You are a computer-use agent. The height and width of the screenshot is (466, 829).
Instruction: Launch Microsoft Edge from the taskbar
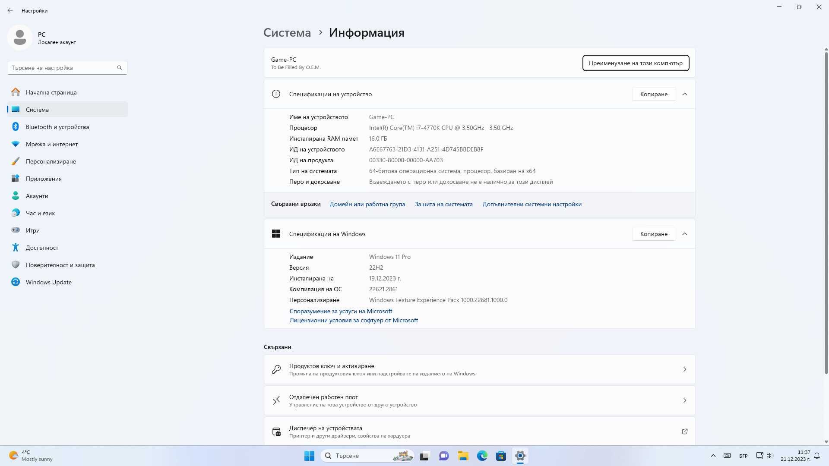coord(482,456)
